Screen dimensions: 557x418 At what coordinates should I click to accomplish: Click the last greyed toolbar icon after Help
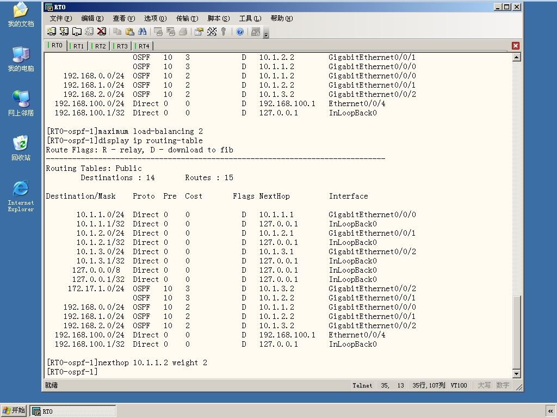[256, 32]
